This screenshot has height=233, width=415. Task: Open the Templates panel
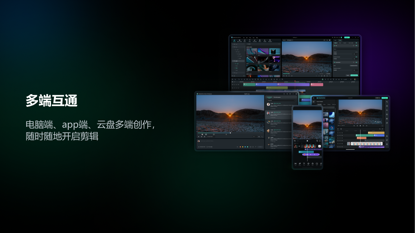[270, 41]
